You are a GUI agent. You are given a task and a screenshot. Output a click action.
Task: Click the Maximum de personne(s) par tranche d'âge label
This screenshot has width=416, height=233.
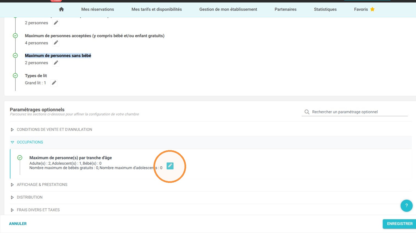click(x=71, y=158)
